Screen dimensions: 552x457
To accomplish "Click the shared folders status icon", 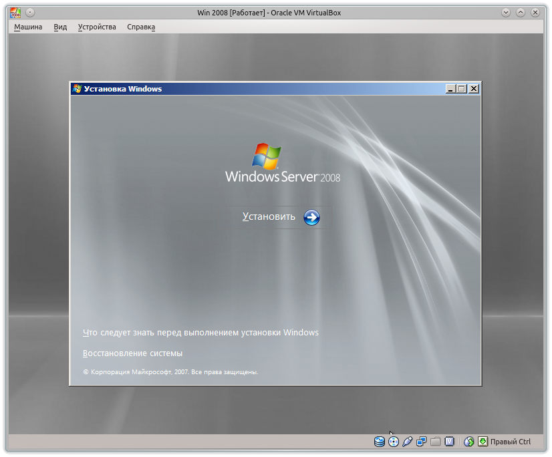I will tap(436, 441).
